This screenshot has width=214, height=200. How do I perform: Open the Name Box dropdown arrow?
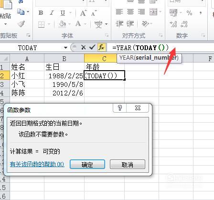65,47
